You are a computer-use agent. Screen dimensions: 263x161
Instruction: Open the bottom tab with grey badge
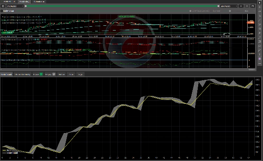point(50,74)
